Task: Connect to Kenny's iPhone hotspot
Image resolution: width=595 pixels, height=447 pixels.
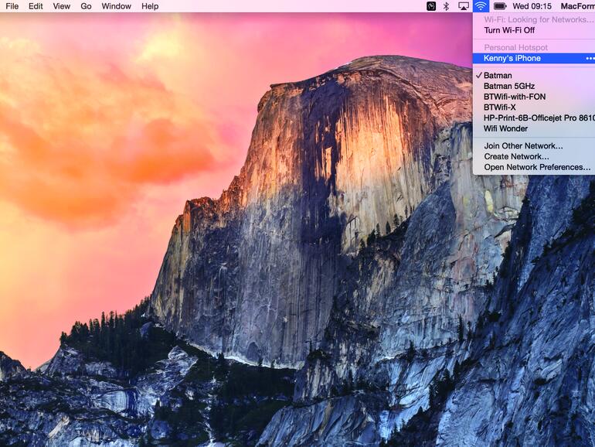Action: [x=534, y=58]
